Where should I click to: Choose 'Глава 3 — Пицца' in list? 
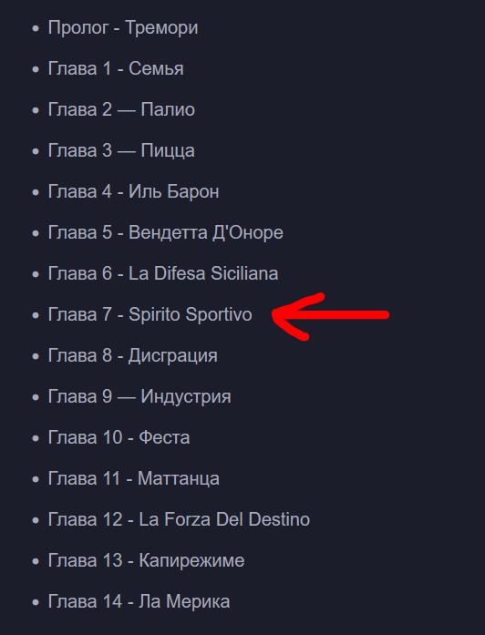(x=121, y=150)
